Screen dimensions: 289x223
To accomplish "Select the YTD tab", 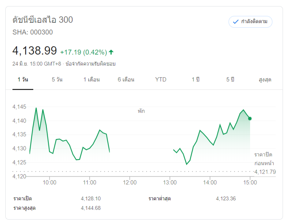I will click(x=161, y=80).
